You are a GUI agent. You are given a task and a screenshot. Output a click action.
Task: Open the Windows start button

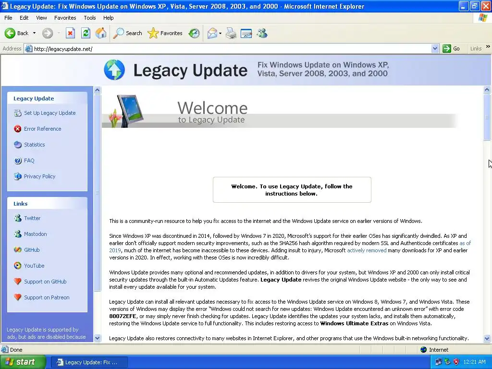(23, 362)
